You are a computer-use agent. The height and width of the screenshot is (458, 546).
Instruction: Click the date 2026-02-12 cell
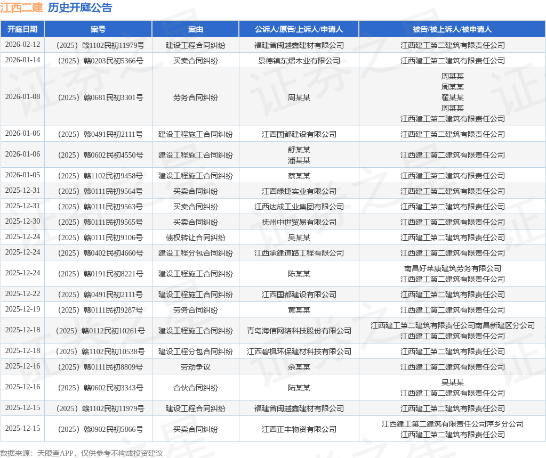[x=22, y=45]
